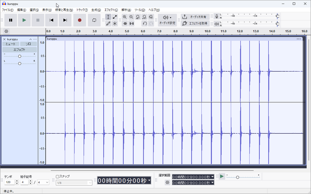Open the 選択 menu
Image resolution: width=311 pixels, height=194 pixels.
pyautogui.click(x=34, y=10)
